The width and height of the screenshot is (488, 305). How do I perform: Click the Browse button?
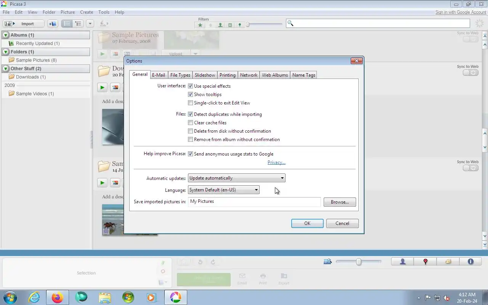click(340, 202)
